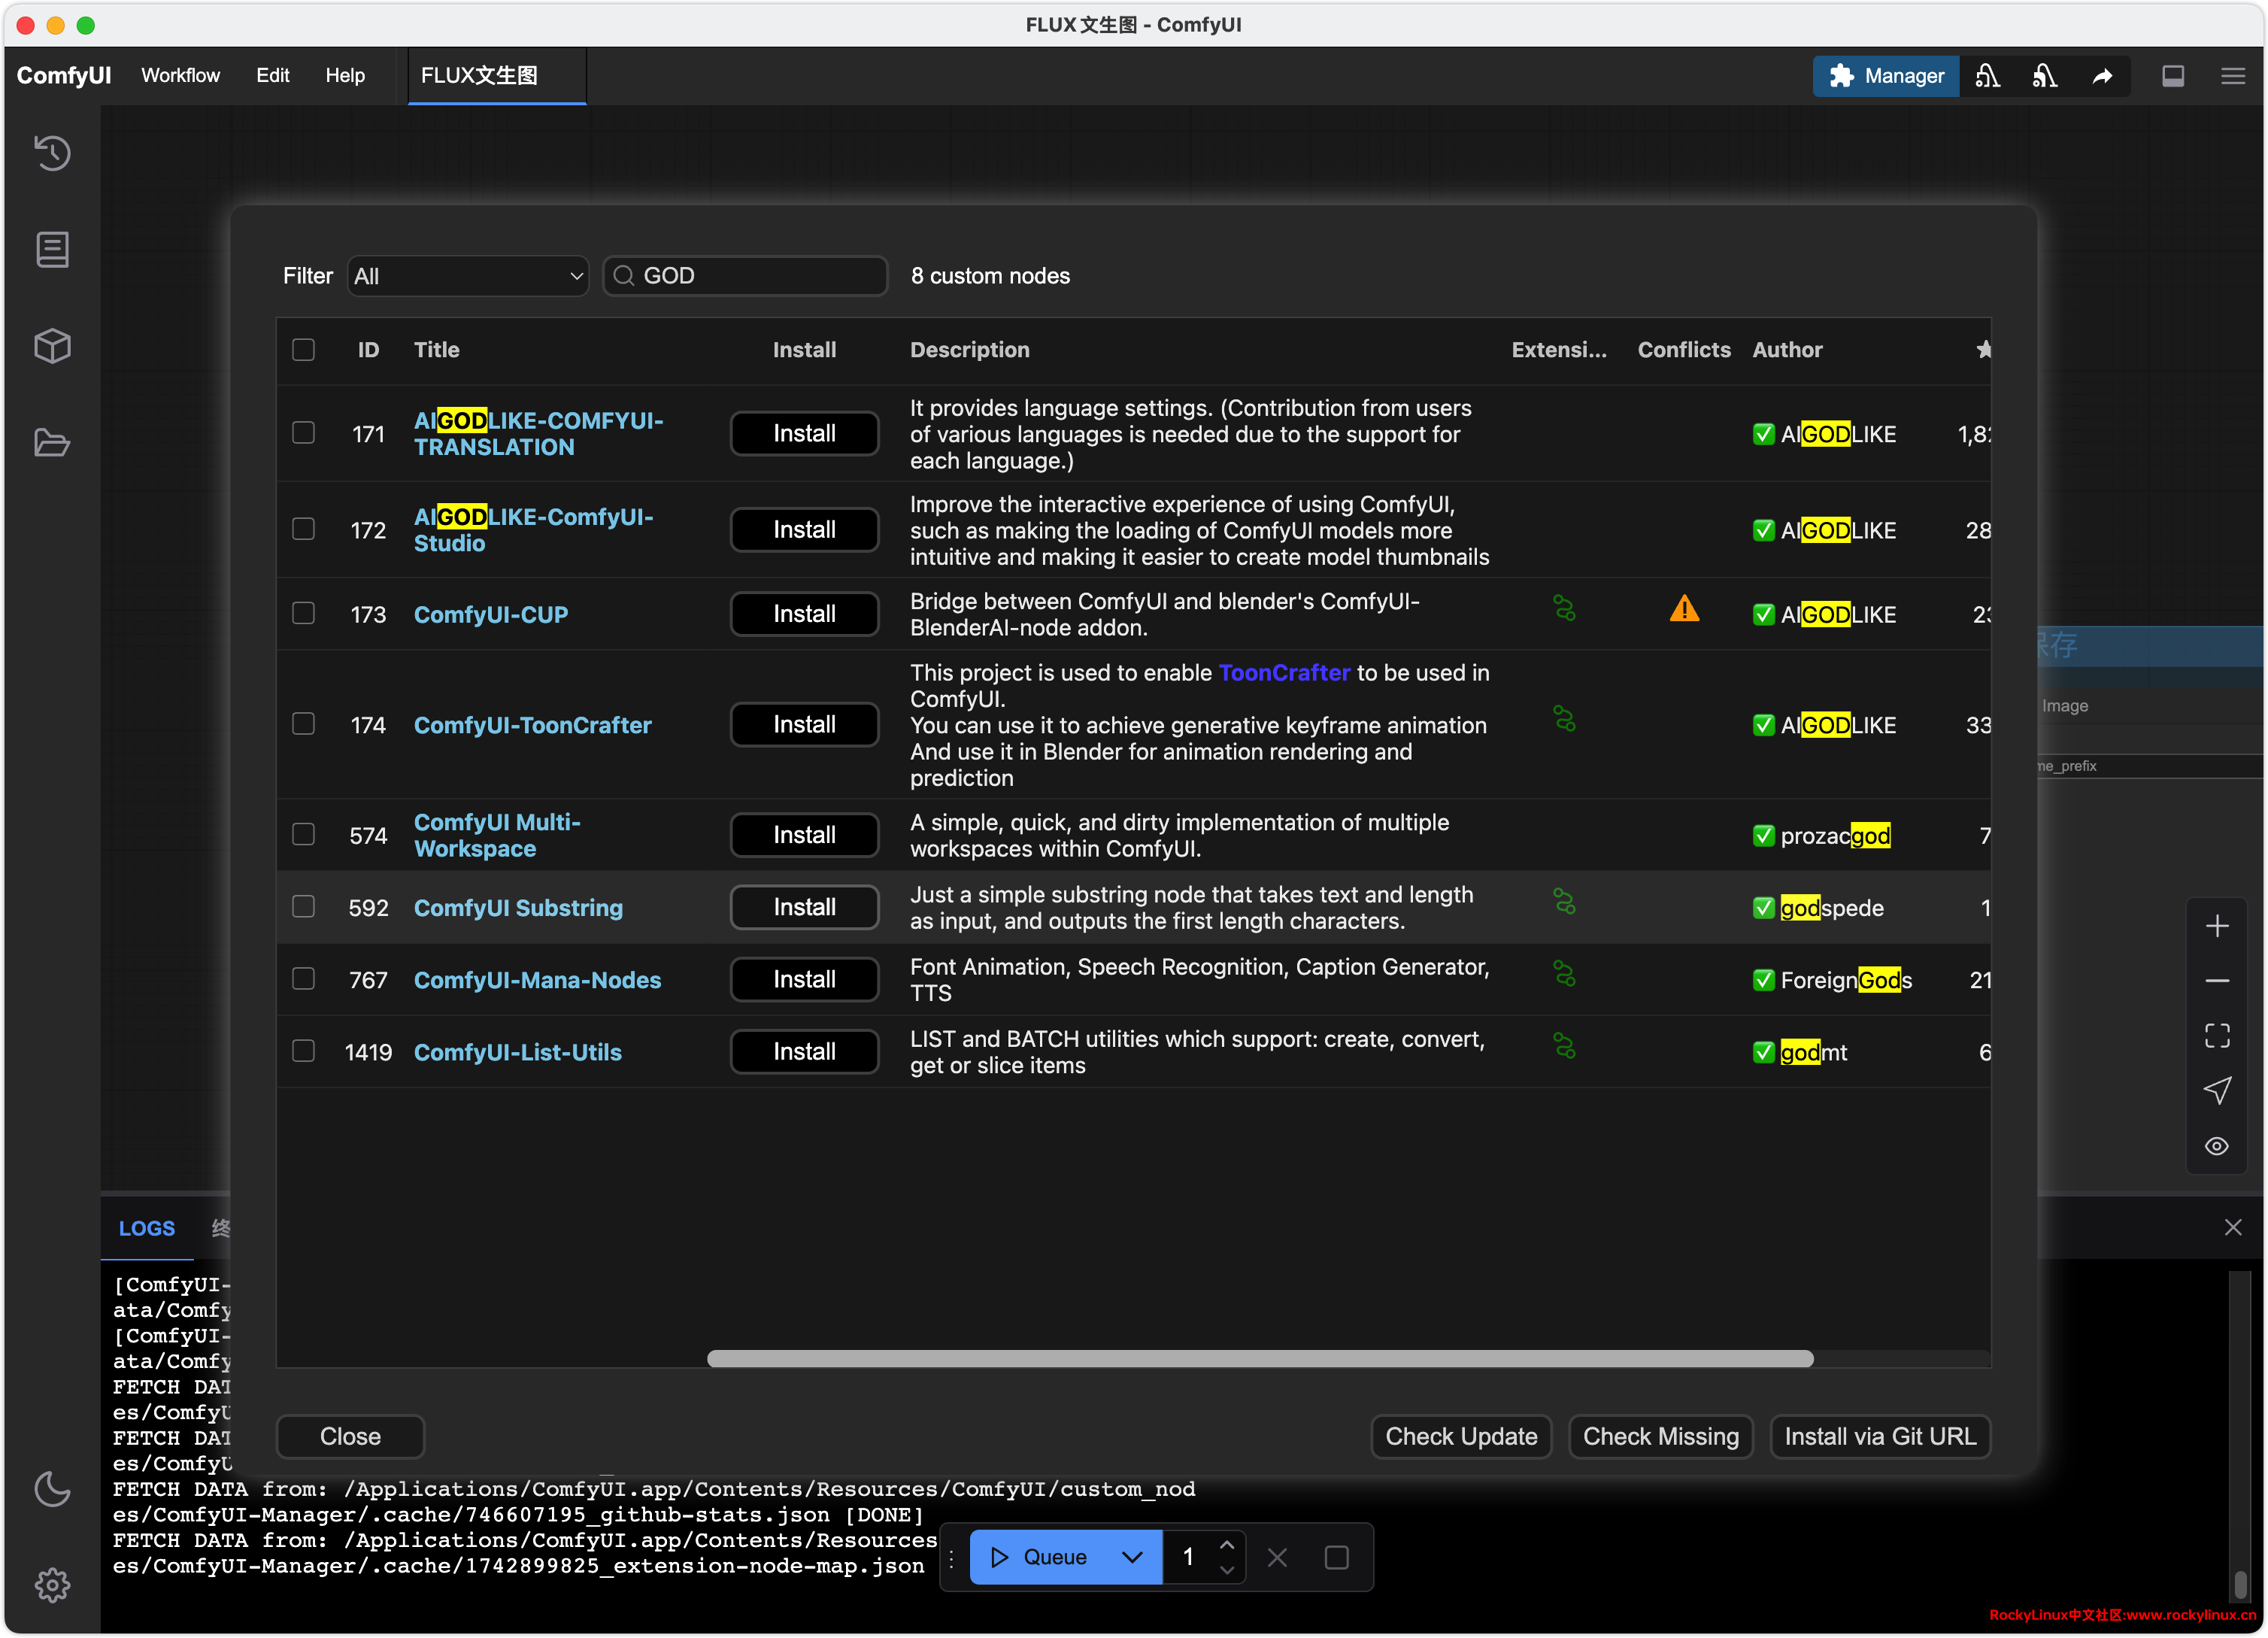Click the share arrow icon in the top bar

[x=2102, y=76]
